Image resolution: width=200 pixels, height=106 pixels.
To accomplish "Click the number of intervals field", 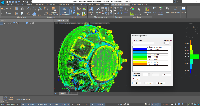I will click(x=145, y=75).
